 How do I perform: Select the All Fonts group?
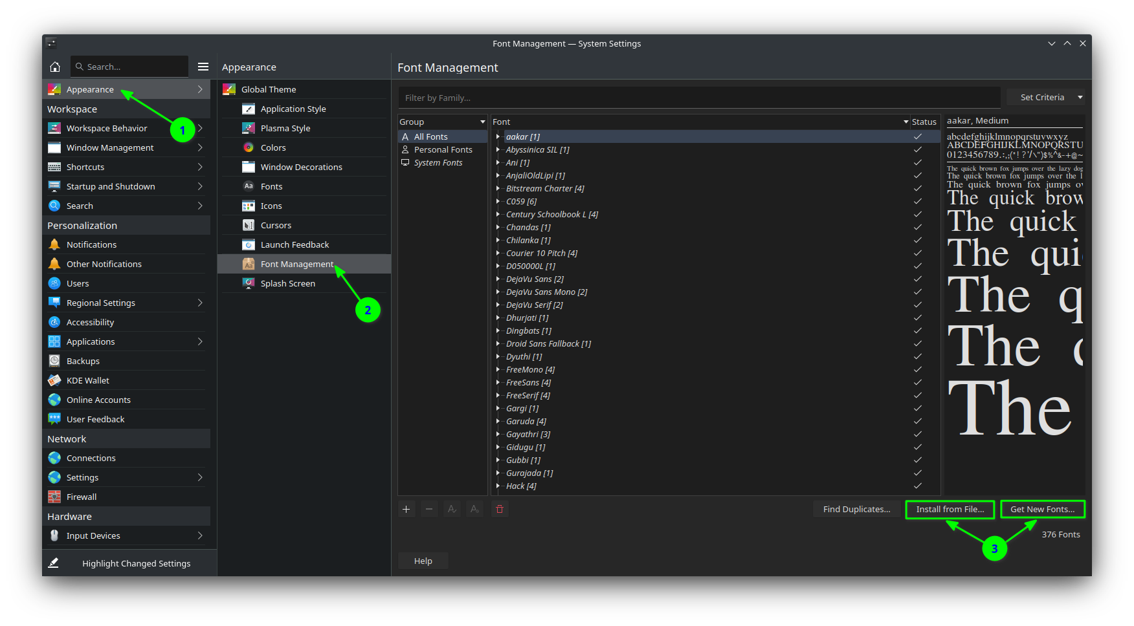443,136
